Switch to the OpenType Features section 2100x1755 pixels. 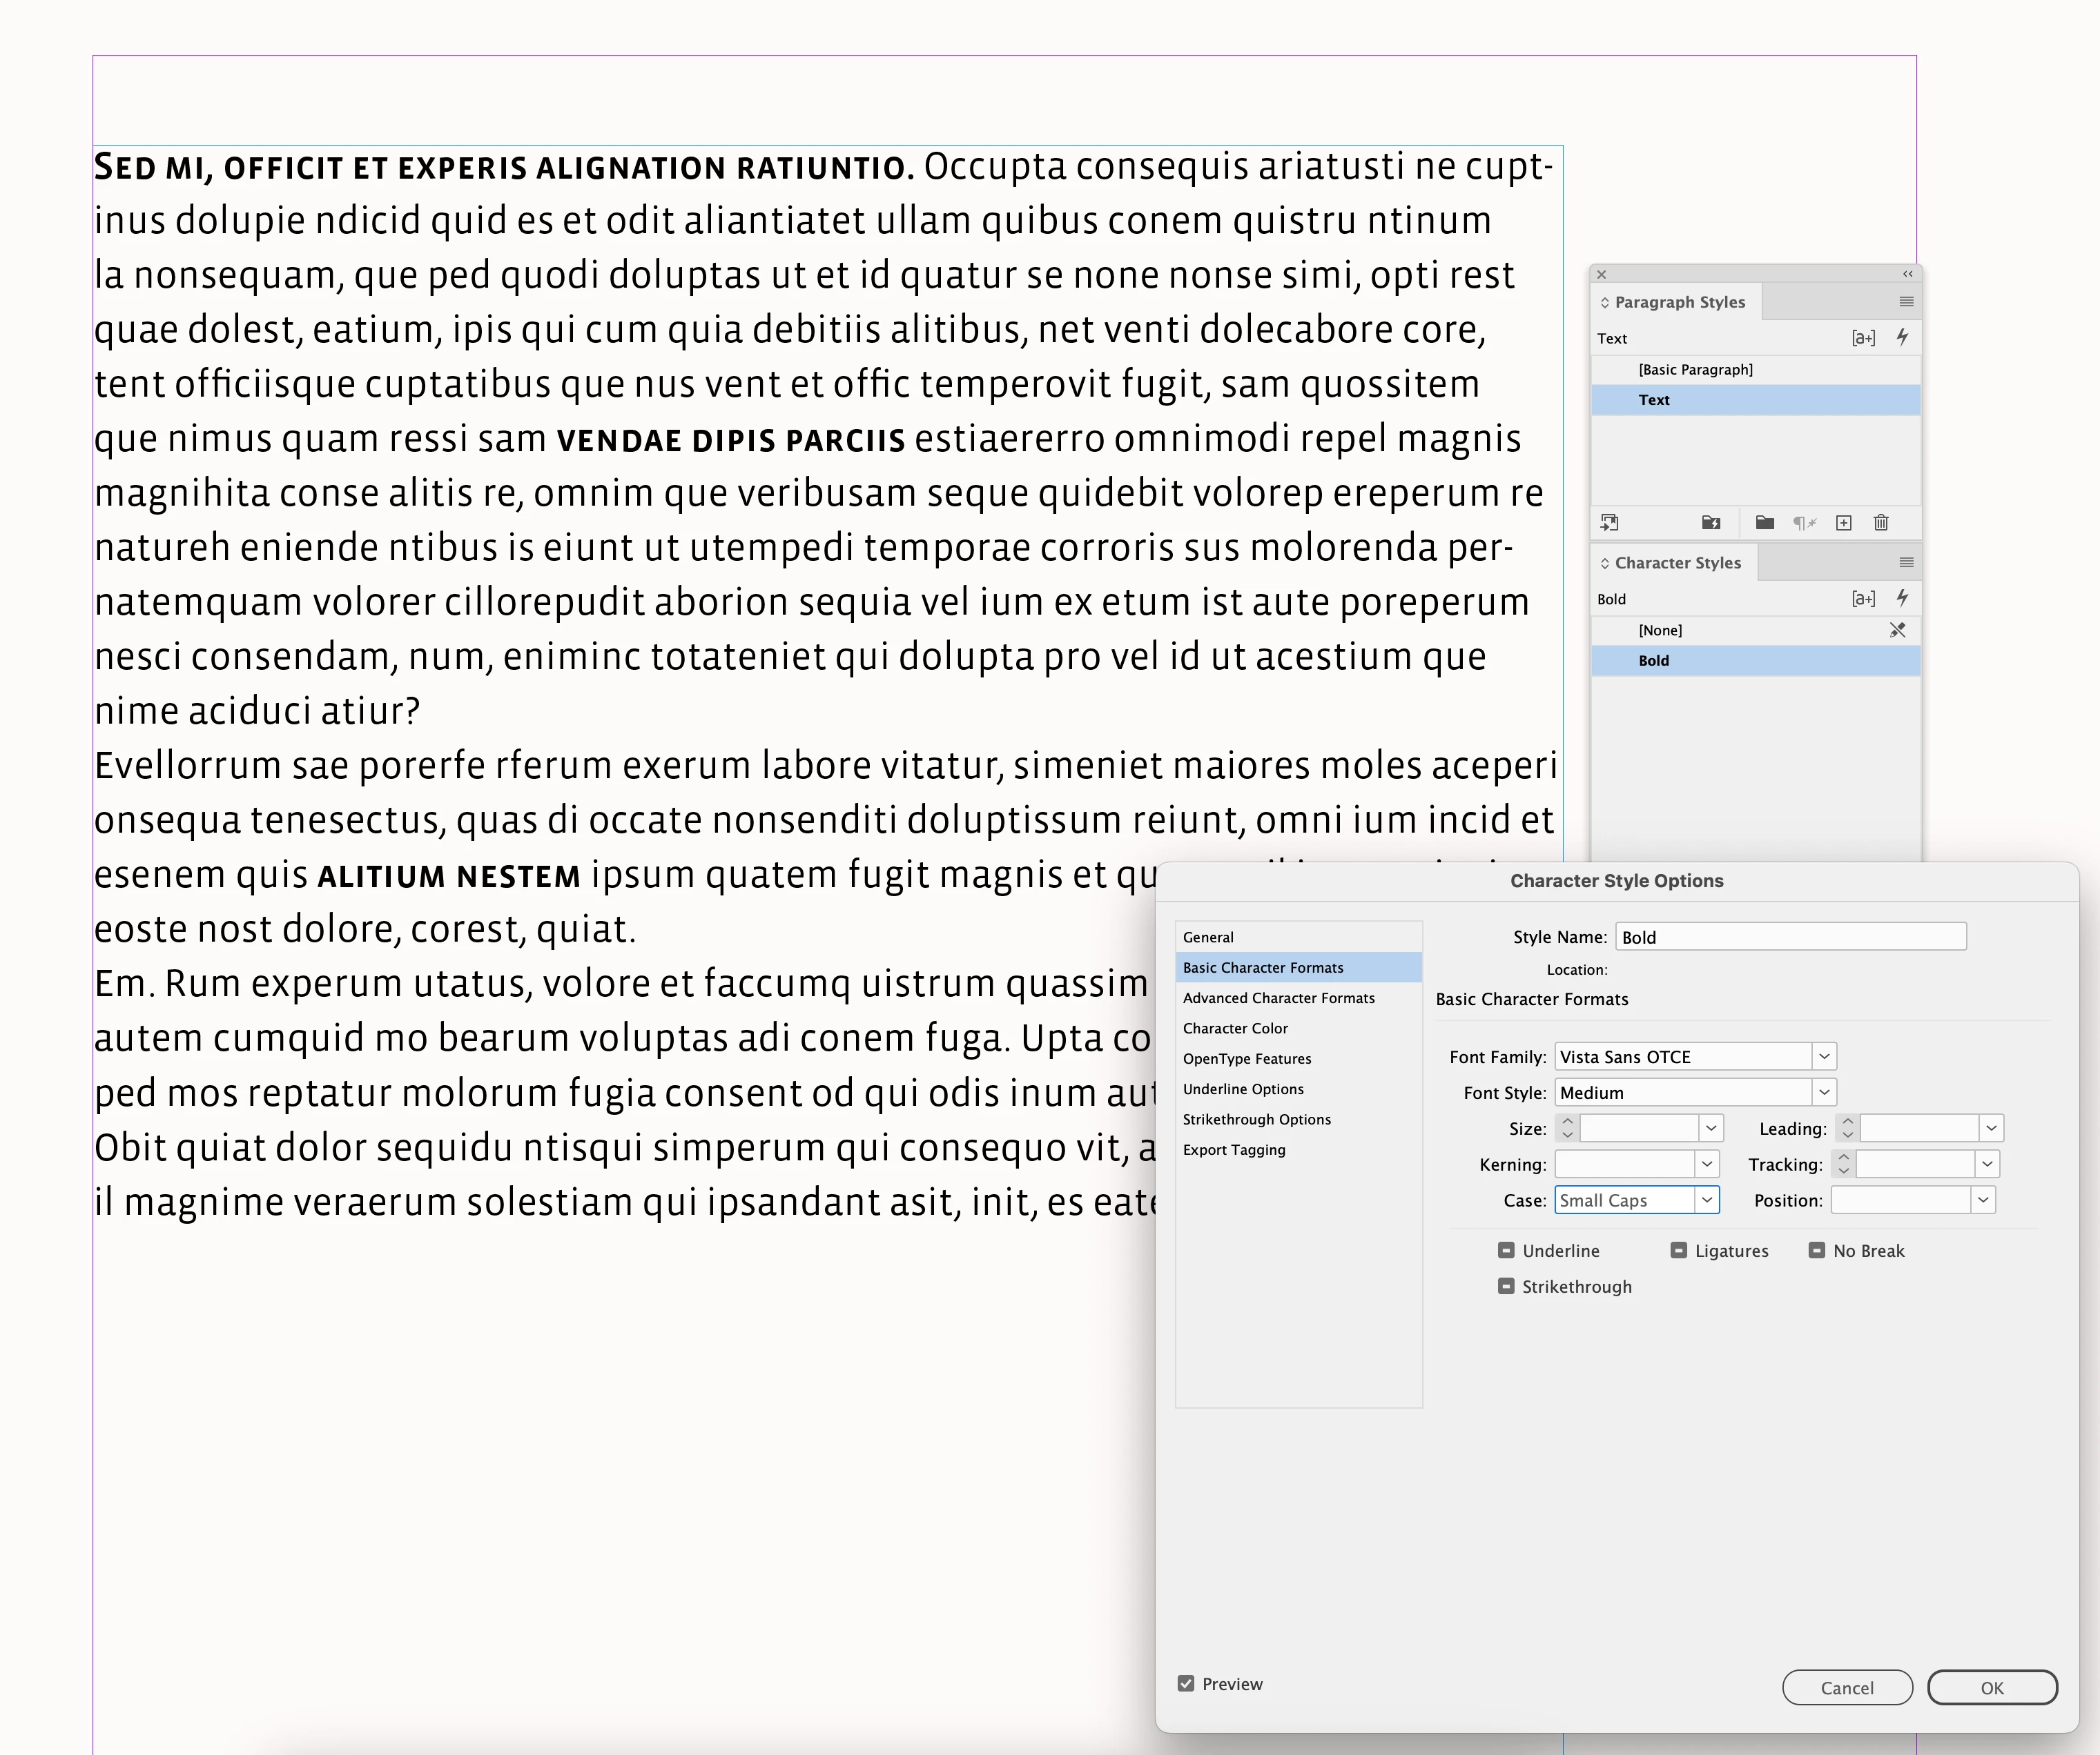click(1246, 1058)
